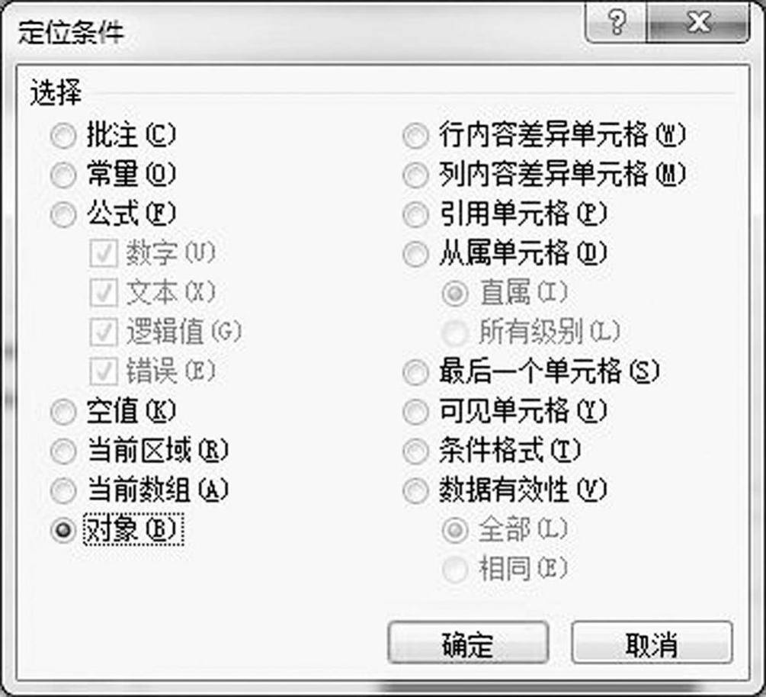Select the 常量 radio option
Viewport: 766px width, 697px height.
[63, 176]
